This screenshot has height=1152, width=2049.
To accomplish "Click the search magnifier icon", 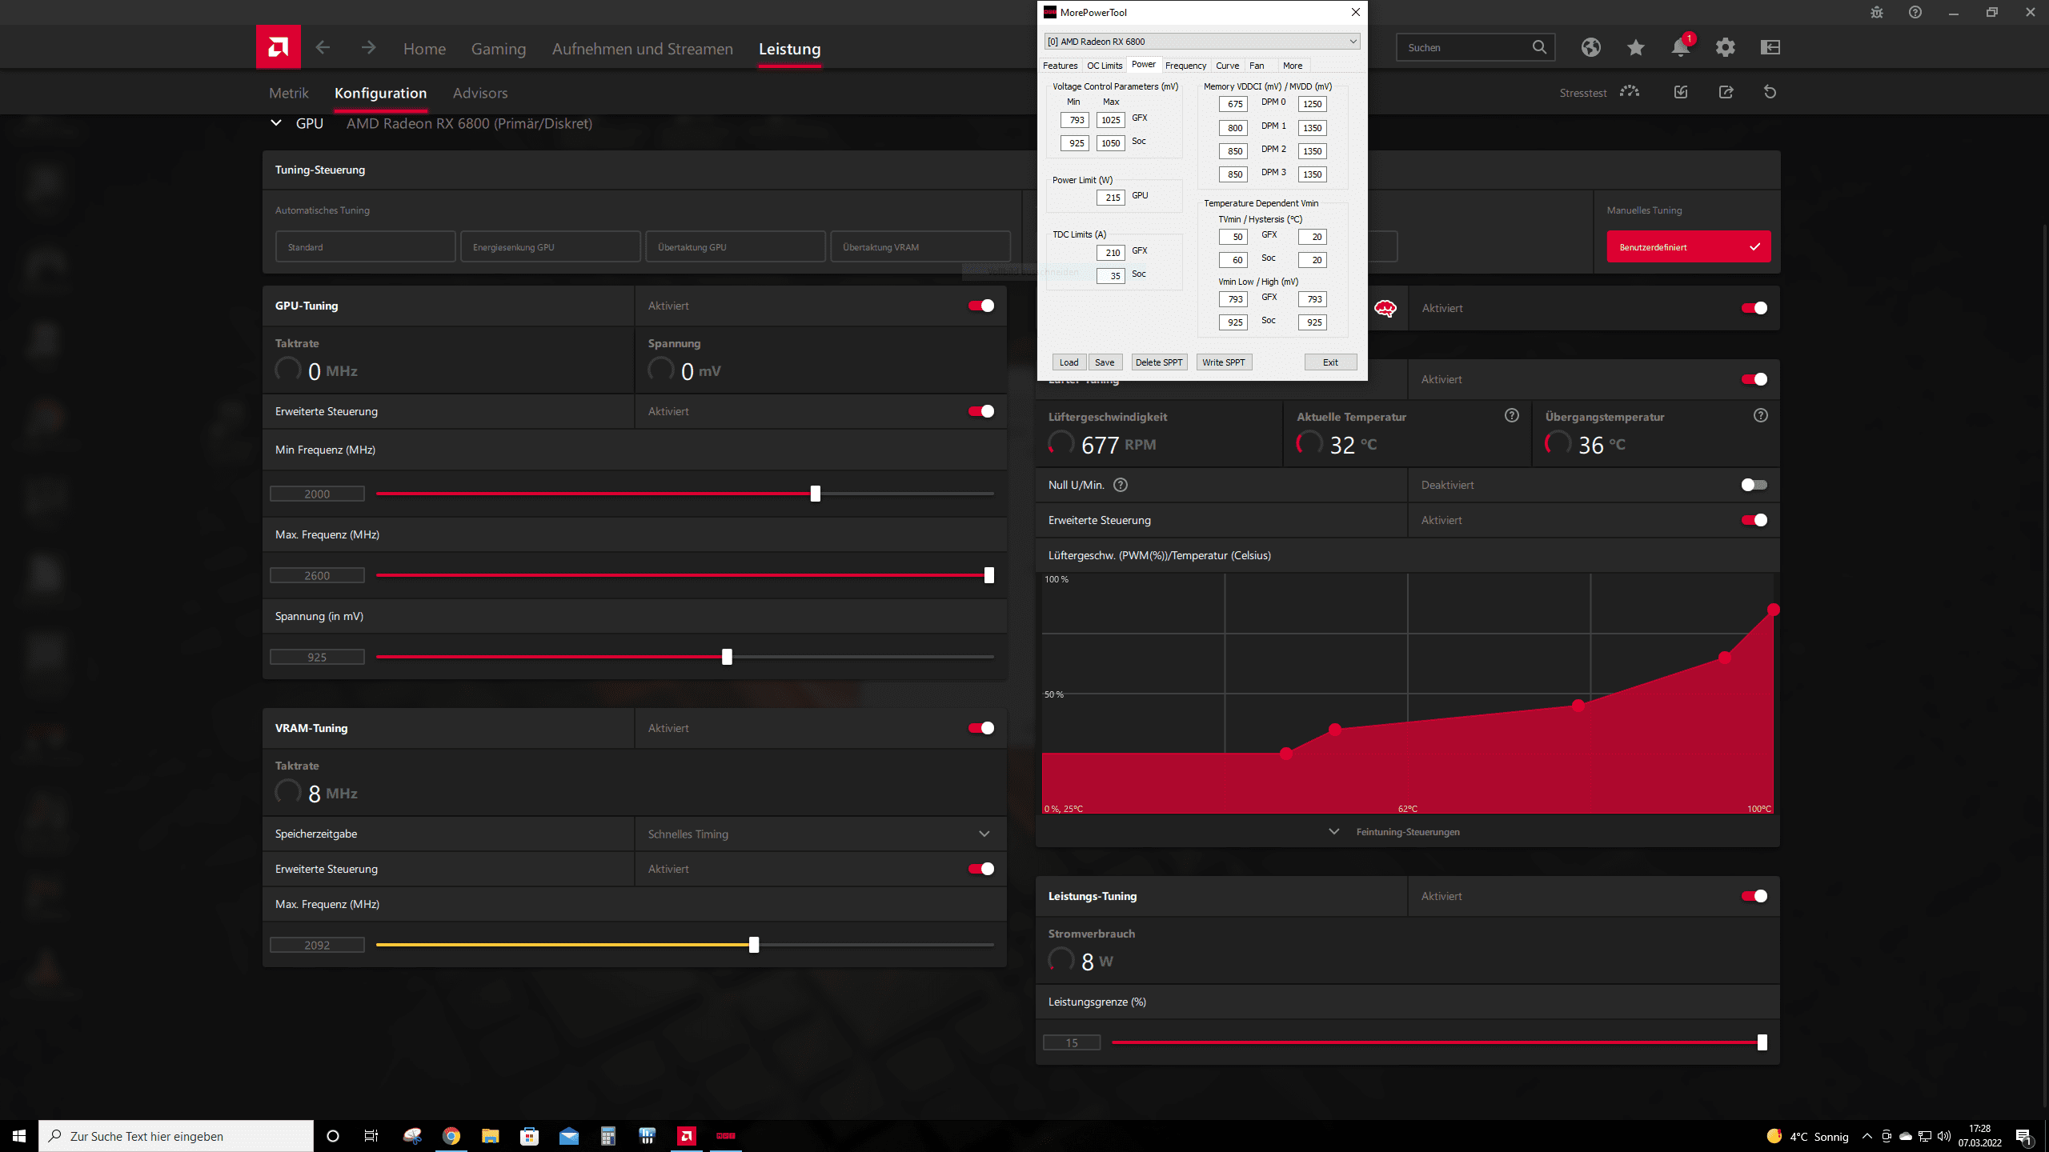I will pyautogui.click(x=1539, y=47).
